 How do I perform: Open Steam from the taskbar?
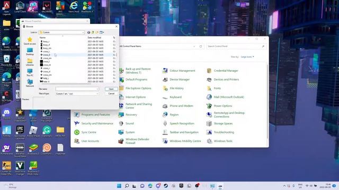166,186
